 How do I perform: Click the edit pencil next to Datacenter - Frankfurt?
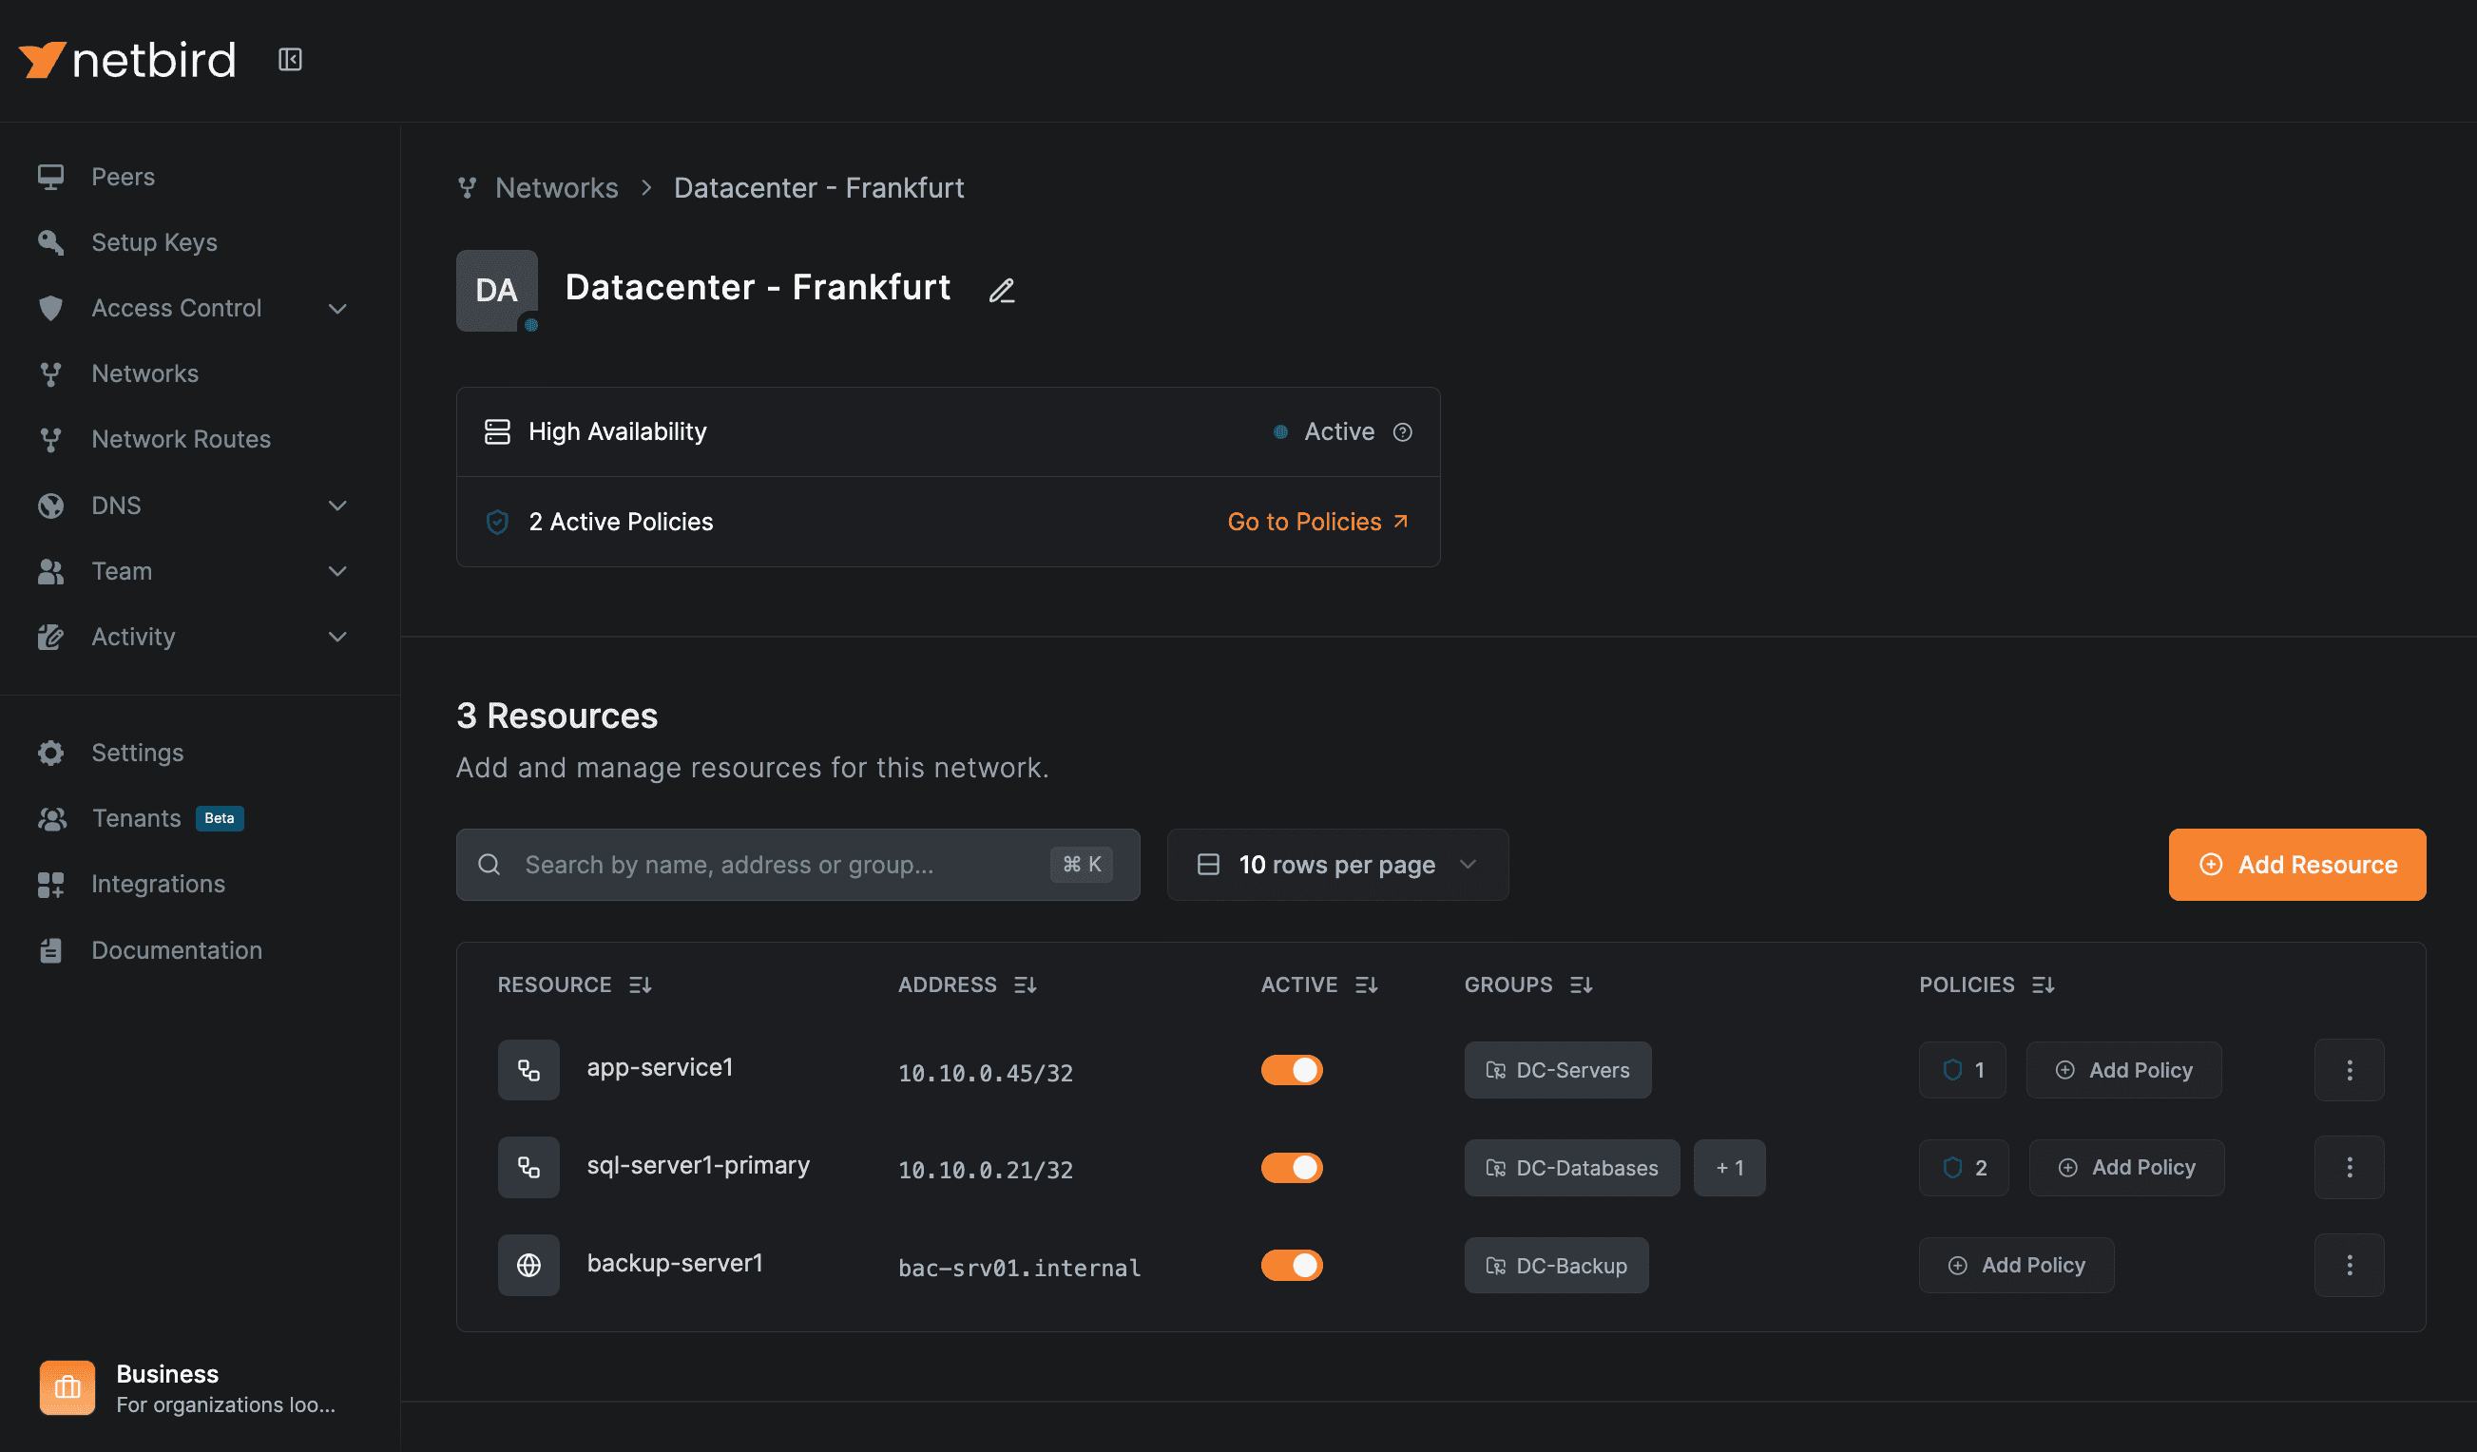click(x=1002, y=291)
